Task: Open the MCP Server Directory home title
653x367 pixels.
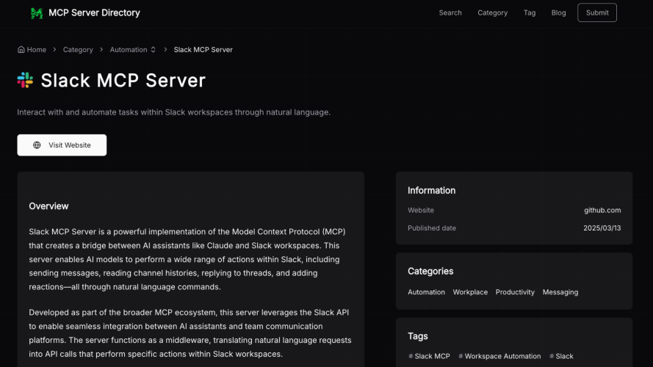Action: coord(94,13)
